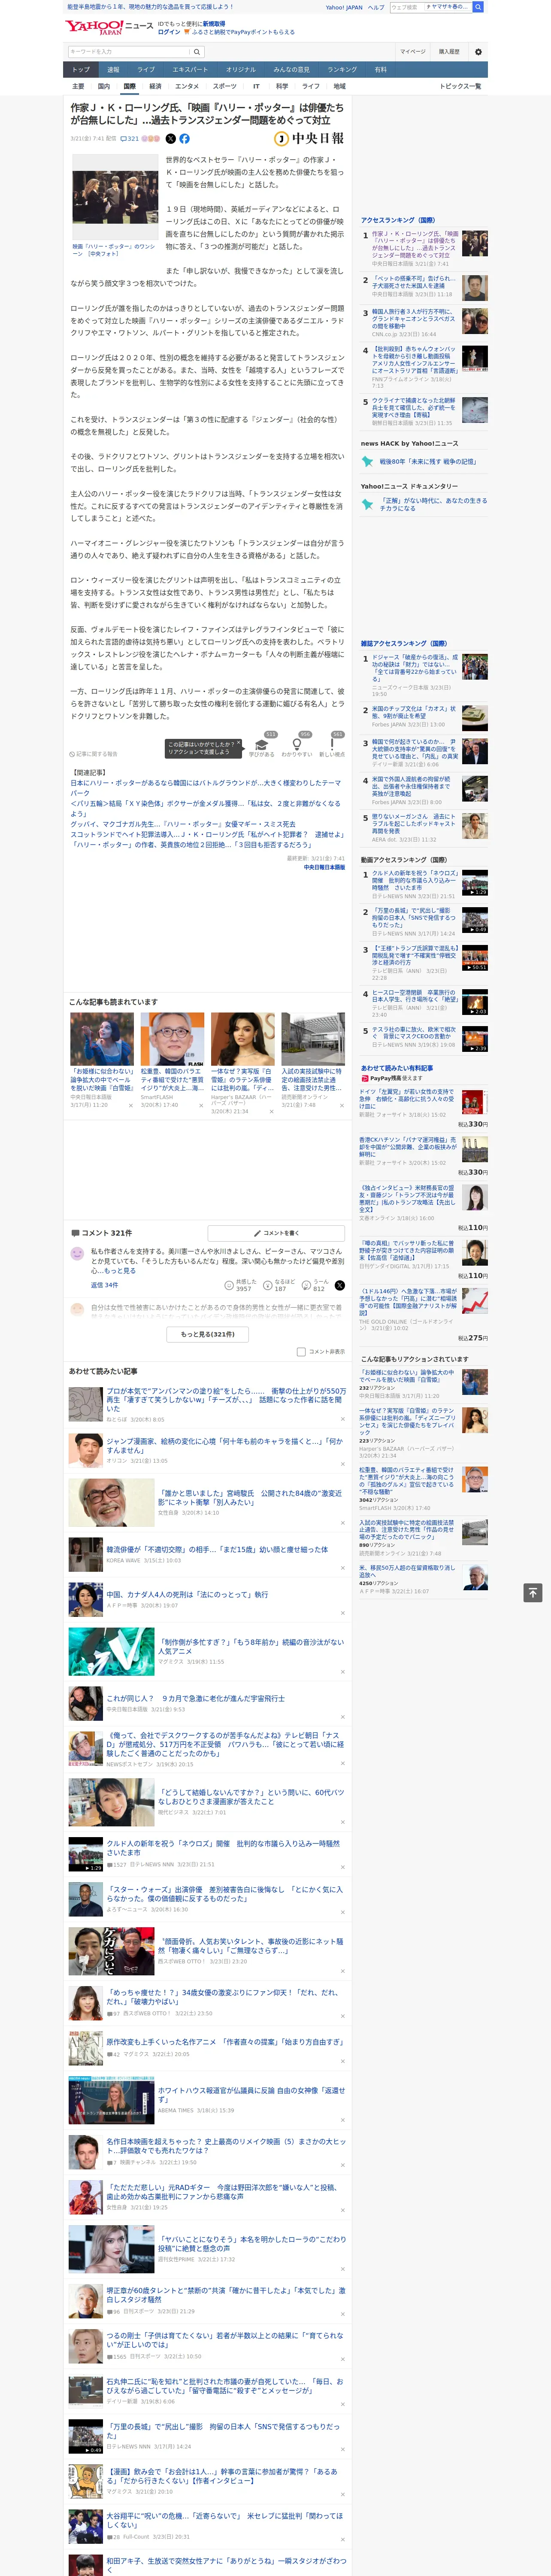This screenshot has width=551, height=2576.
Task: Select the 国際 category tab
Action: point(129,86)
